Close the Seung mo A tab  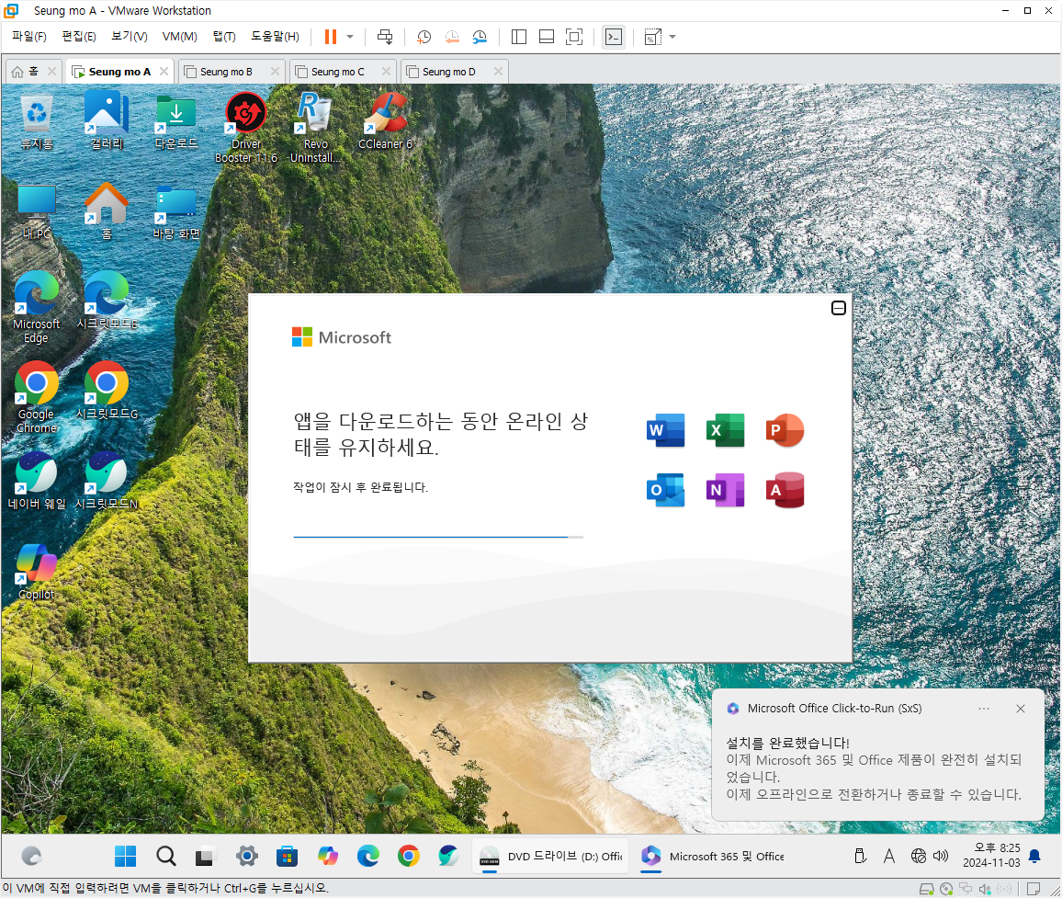click(x=164, y=71)
